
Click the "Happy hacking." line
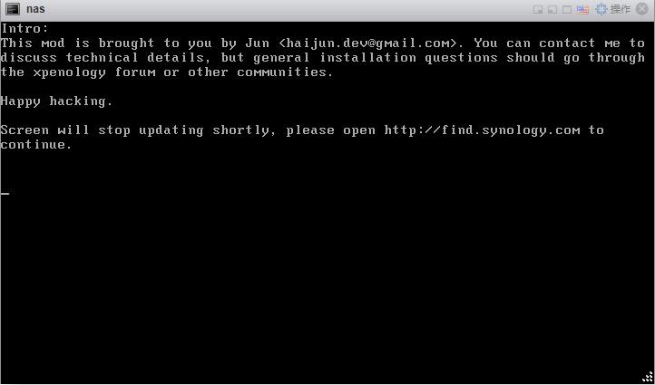point(57,101)
